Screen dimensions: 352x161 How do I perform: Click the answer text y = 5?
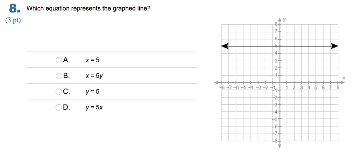(92, 92)
